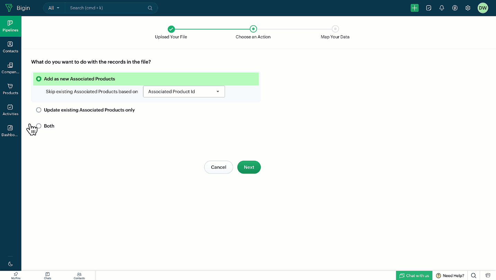The width and height of the screenshot is (496, 280).
Task: Expand the All search filter dropdown
Action: click(54, 8)
